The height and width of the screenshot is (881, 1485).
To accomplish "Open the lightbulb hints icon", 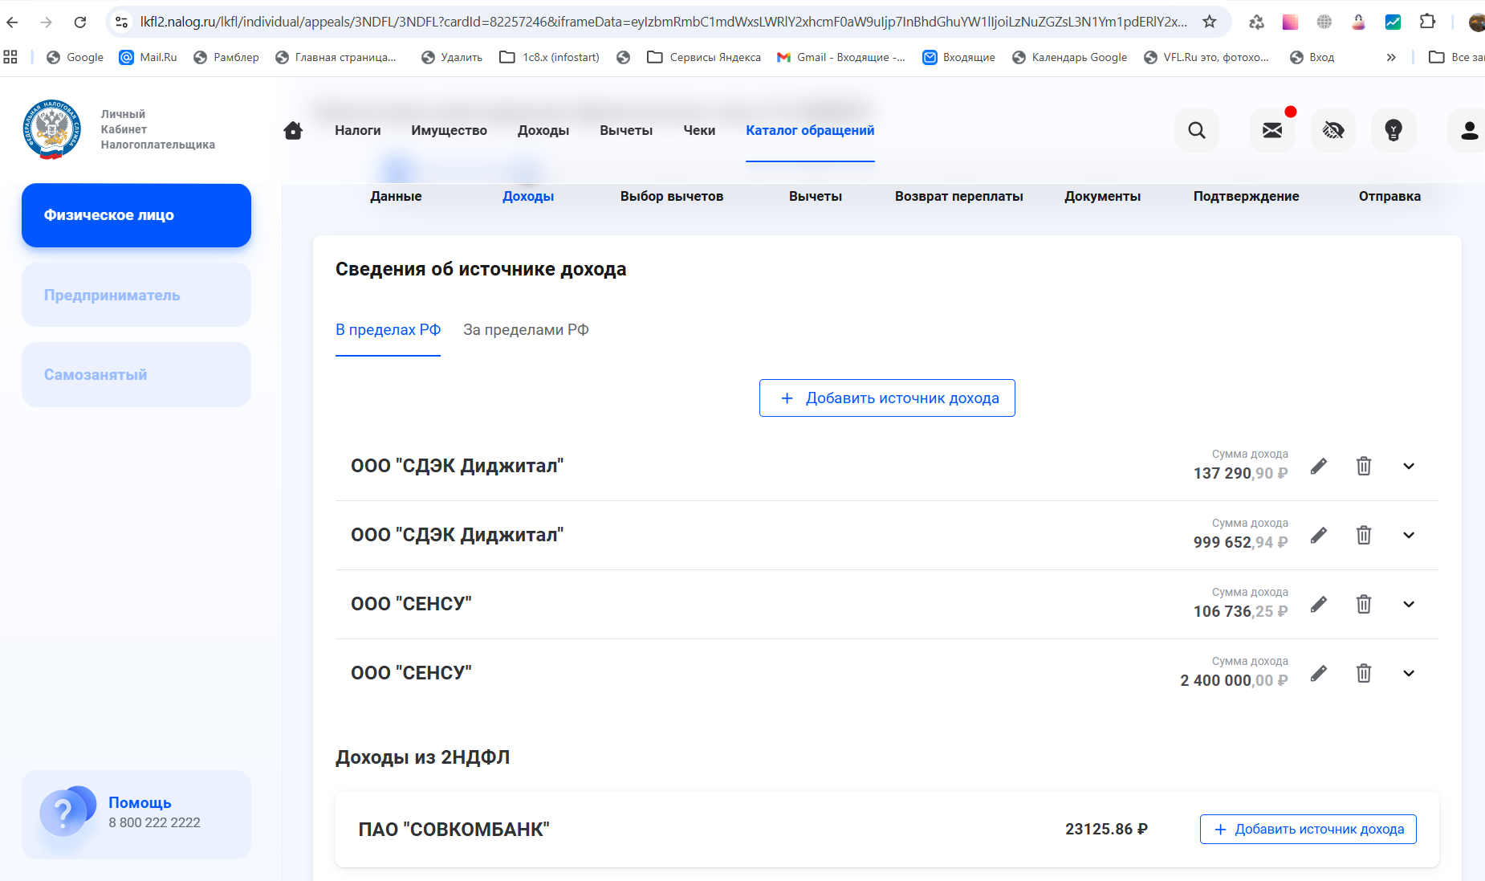I will (1393, 130).
